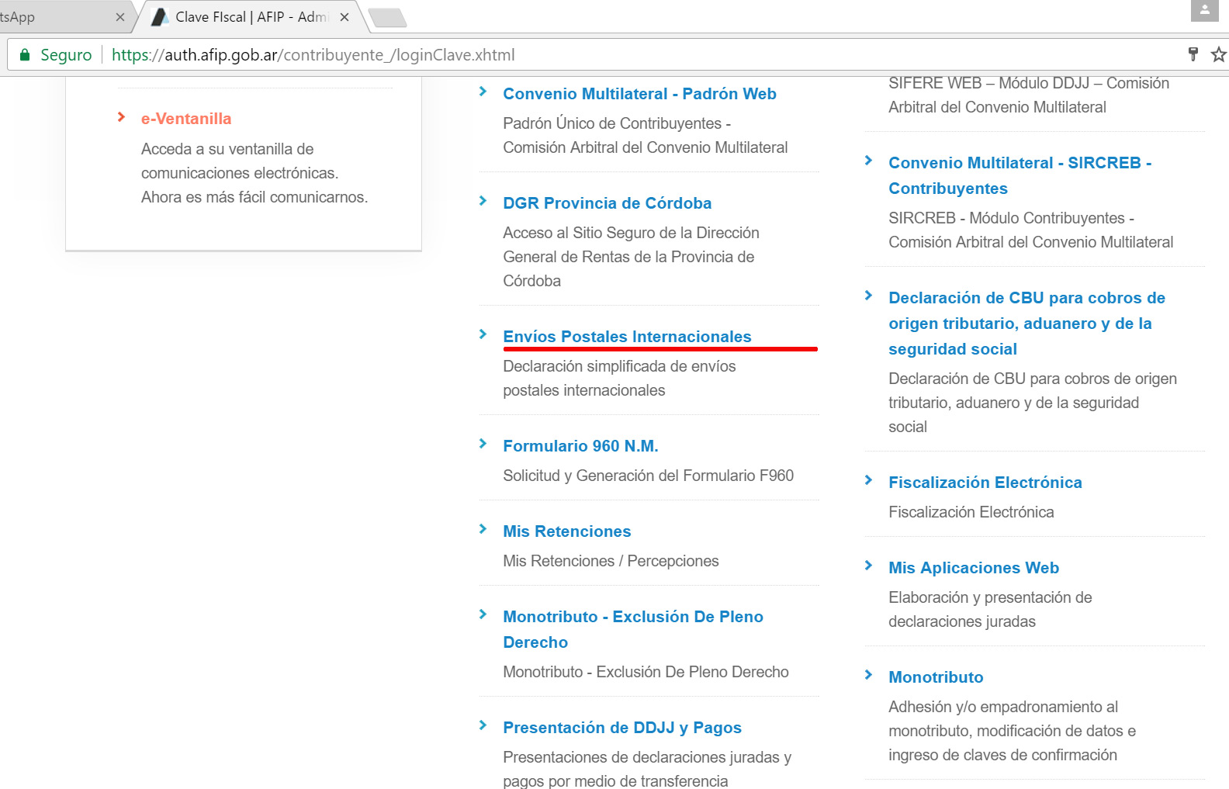Click the saved password key icon
The image size is (1229, 789).
pos(1193,54)
